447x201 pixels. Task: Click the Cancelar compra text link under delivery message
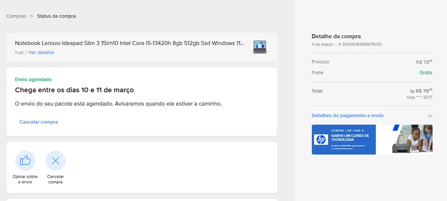point(38,122)
